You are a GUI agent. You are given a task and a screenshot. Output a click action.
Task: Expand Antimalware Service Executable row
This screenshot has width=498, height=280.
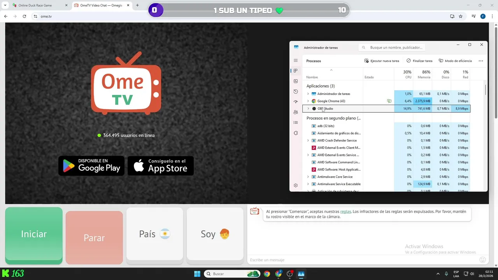tap(308, 184)
